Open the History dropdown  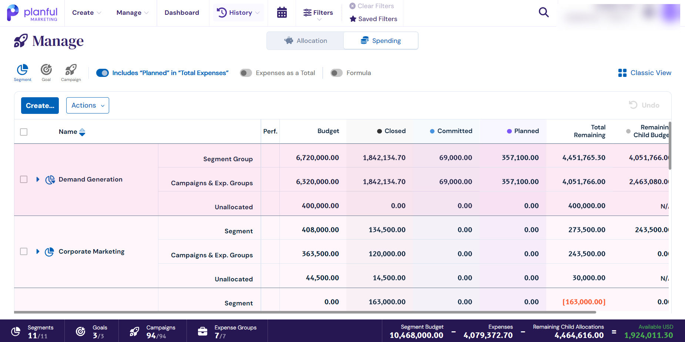(238, 13)
